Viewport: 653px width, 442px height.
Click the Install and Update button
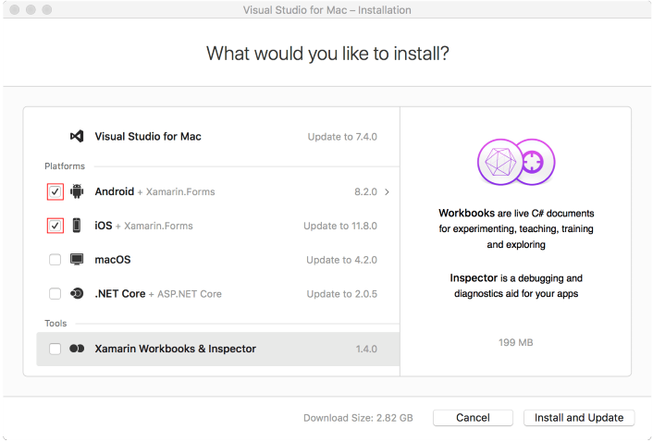point(579,417)
